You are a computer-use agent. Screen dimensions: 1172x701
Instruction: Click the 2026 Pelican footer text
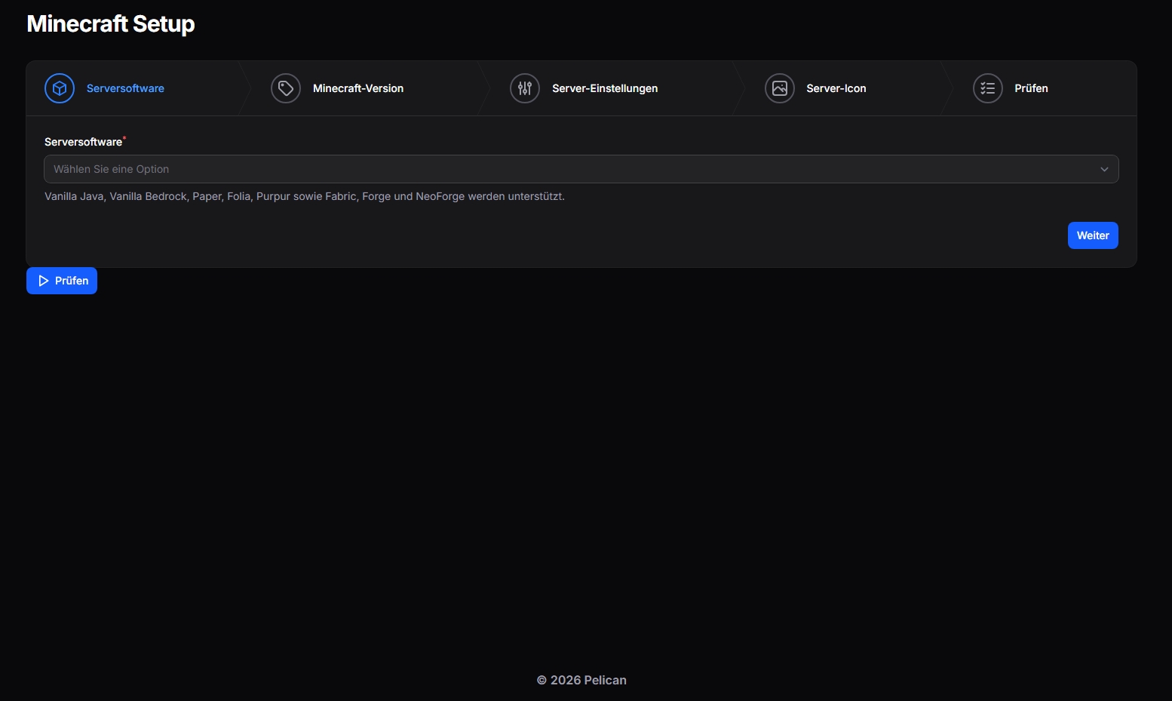pos(581,680)
